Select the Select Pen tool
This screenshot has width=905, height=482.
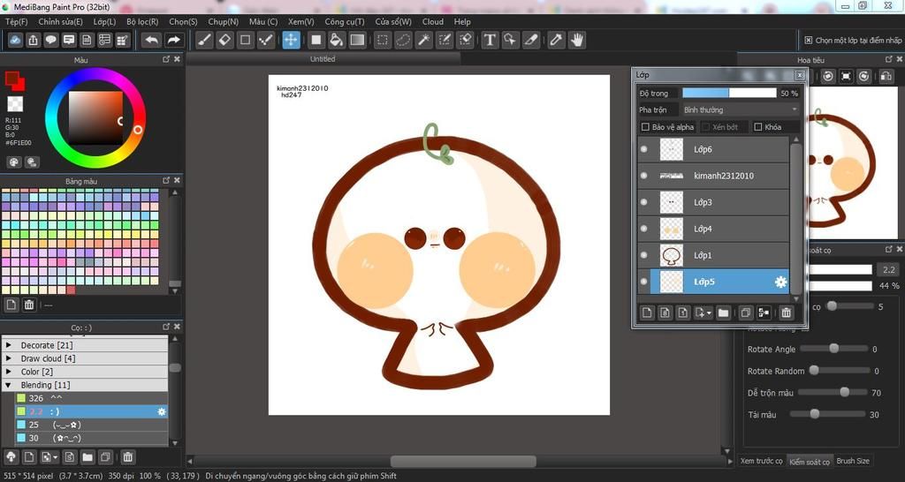click(x=445, y=40)
